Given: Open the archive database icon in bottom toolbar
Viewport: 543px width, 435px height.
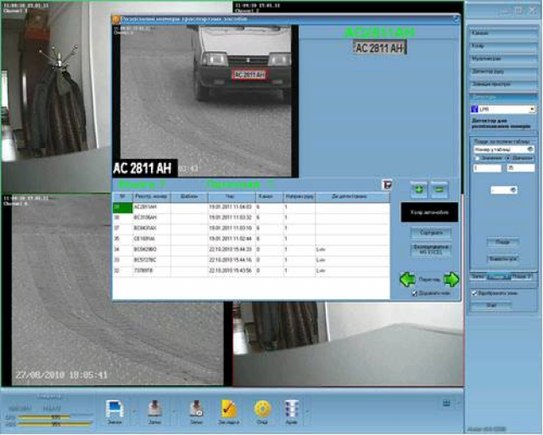Looking at the screenshot, I should coord(293,409).
